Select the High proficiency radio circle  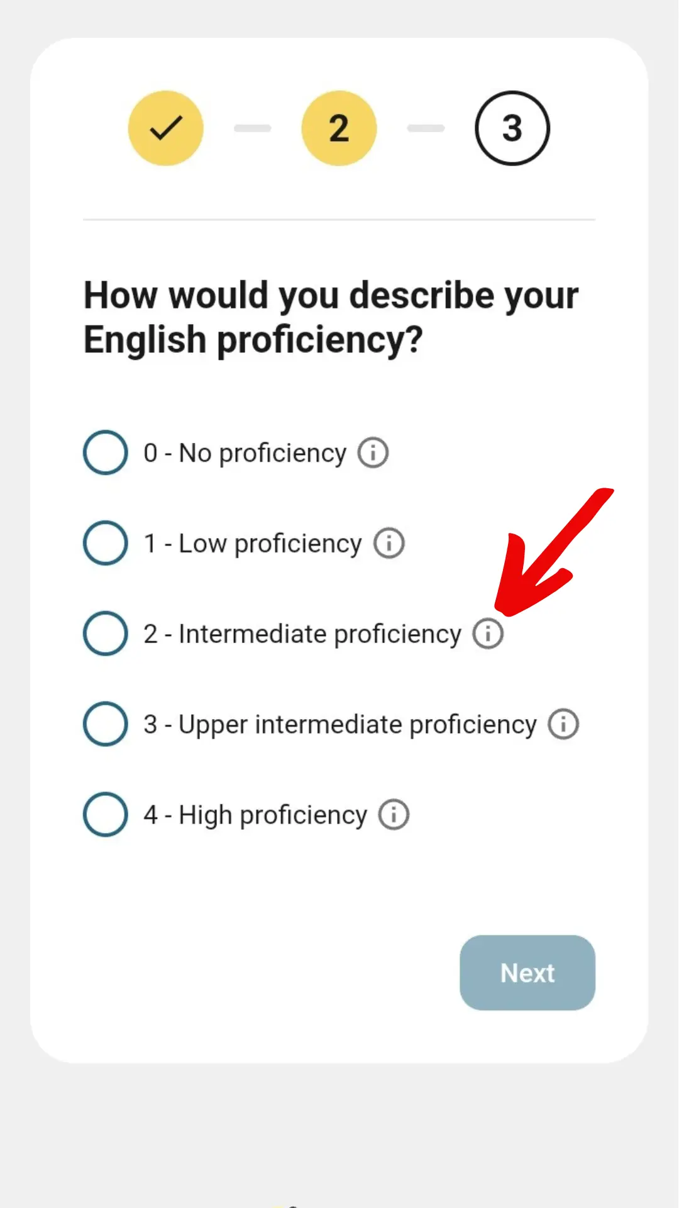coord(106,814)
